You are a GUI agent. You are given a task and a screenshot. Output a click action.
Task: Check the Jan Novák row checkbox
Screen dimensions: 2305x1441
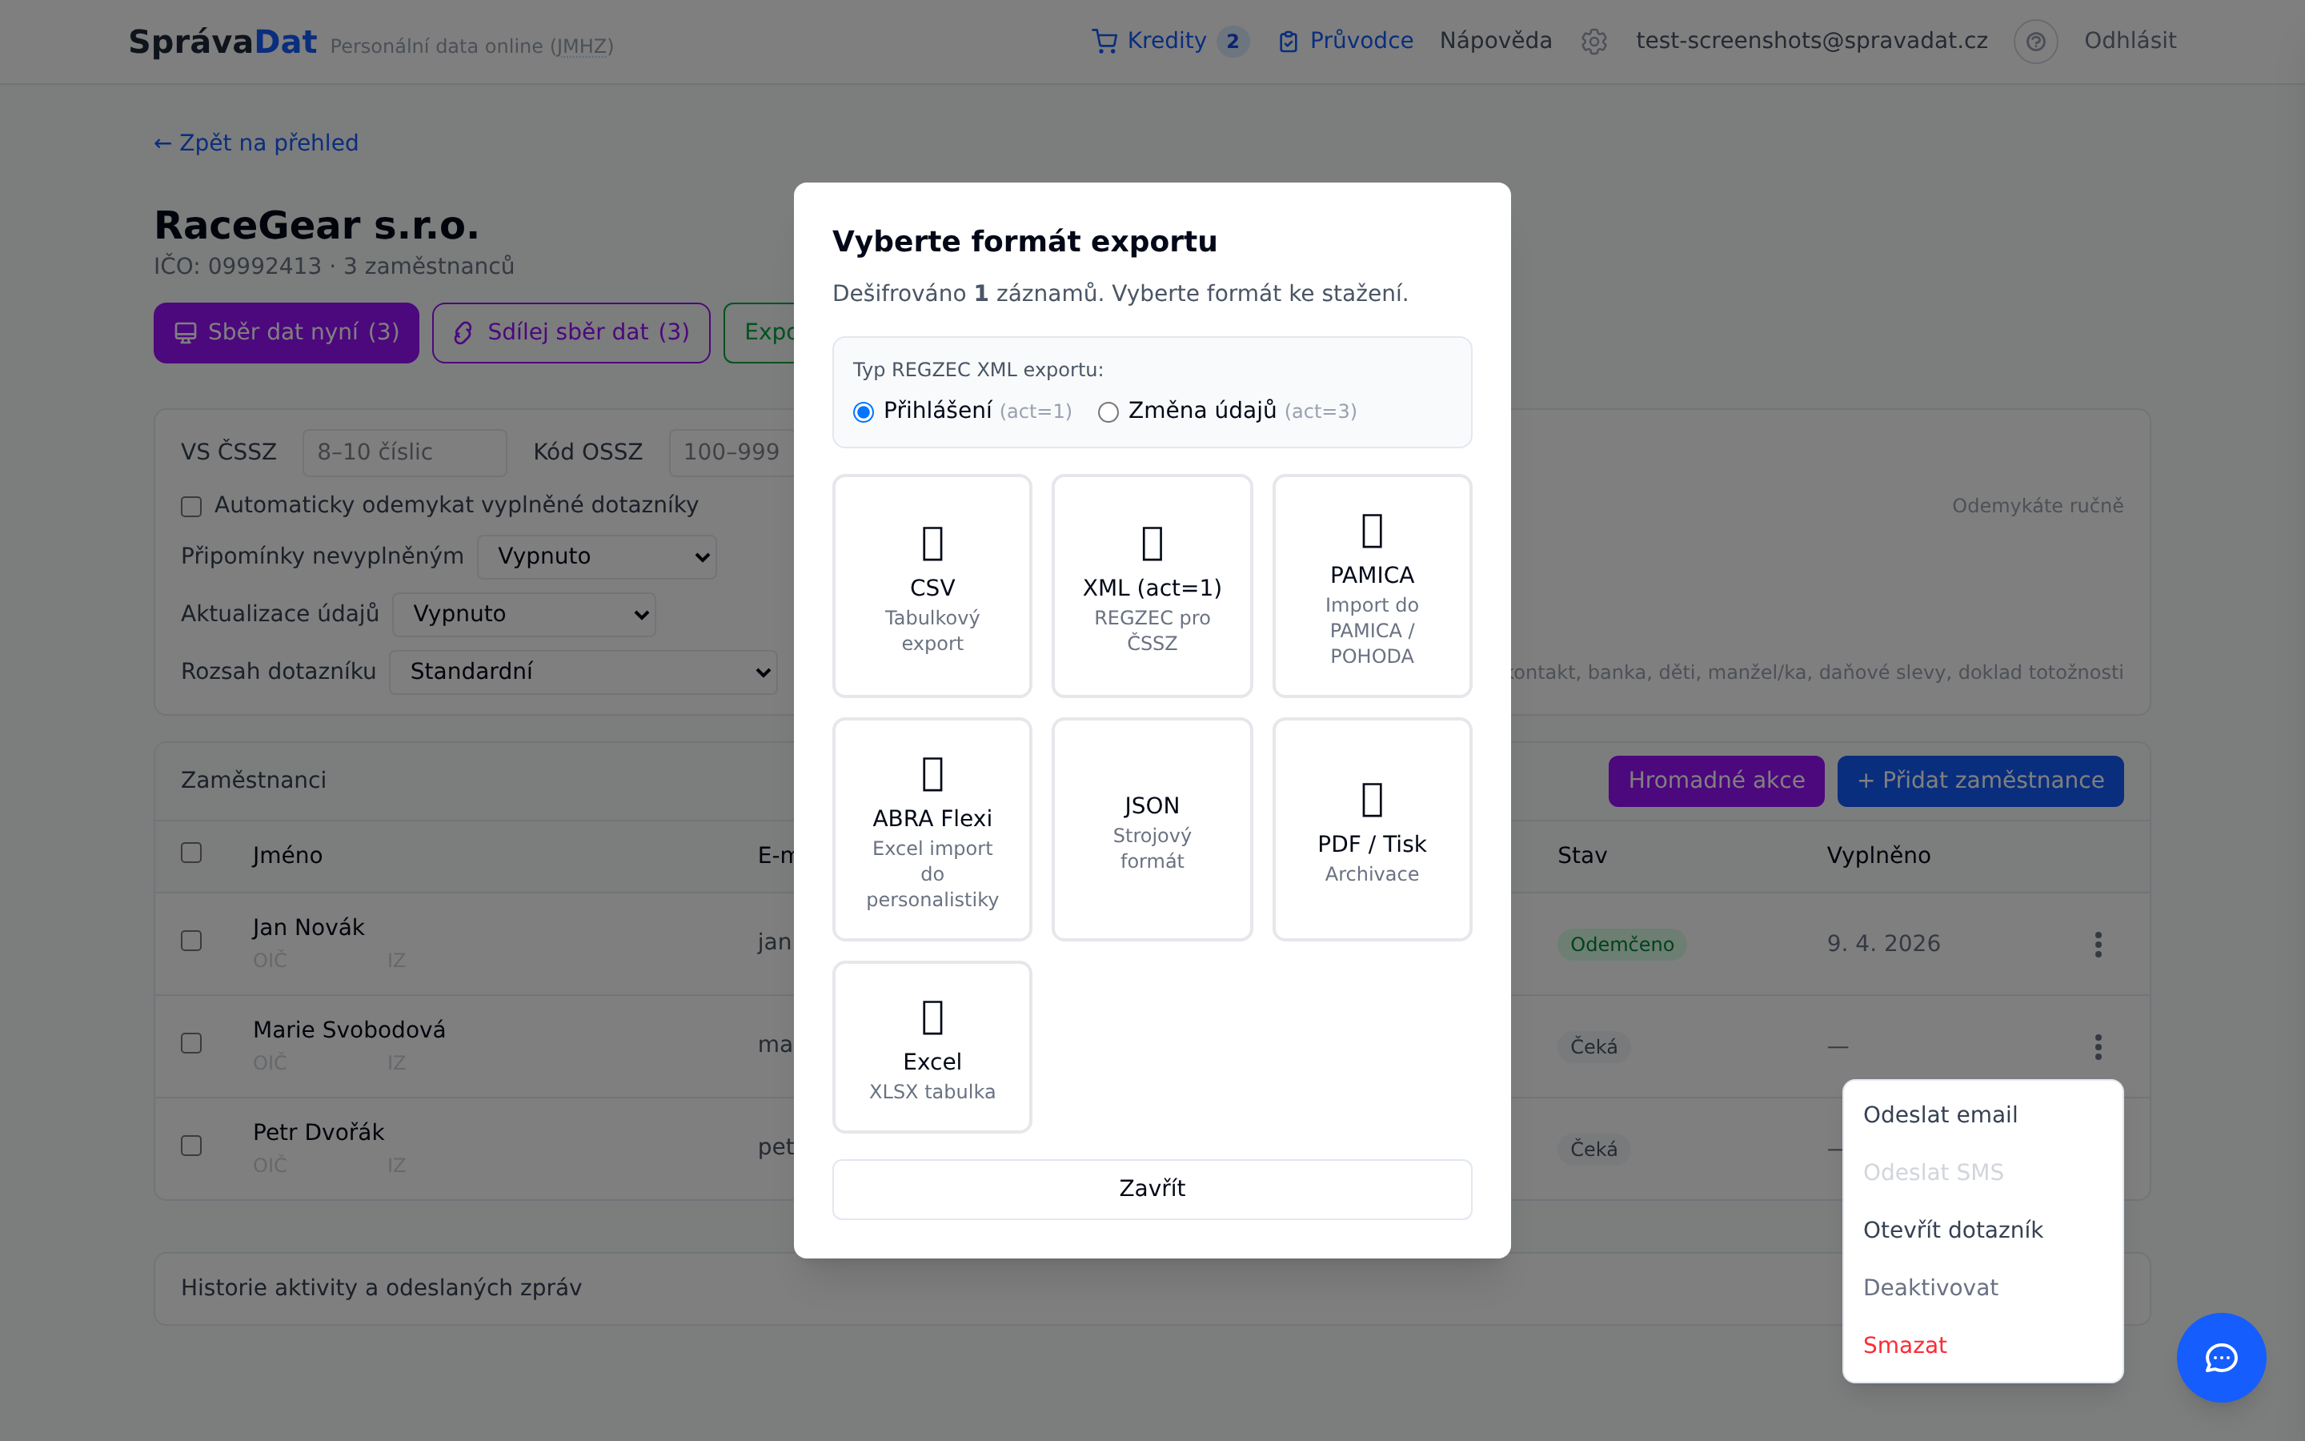(x=191, y=941)
